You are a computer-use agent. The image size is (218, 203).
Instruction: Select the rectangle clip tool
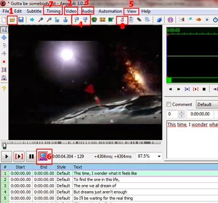click(x=4, y=70)
